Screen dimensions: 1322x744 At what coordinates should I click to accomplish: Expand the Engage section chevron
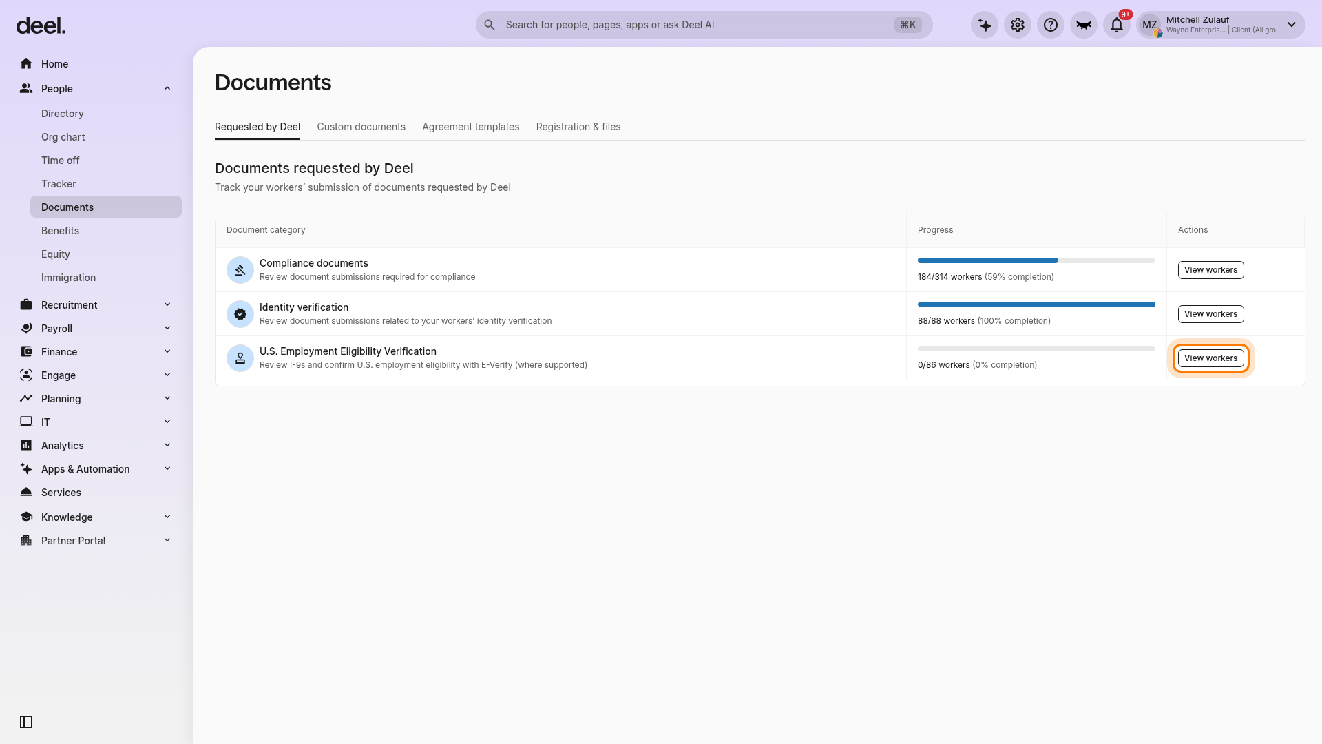[167, 375]
